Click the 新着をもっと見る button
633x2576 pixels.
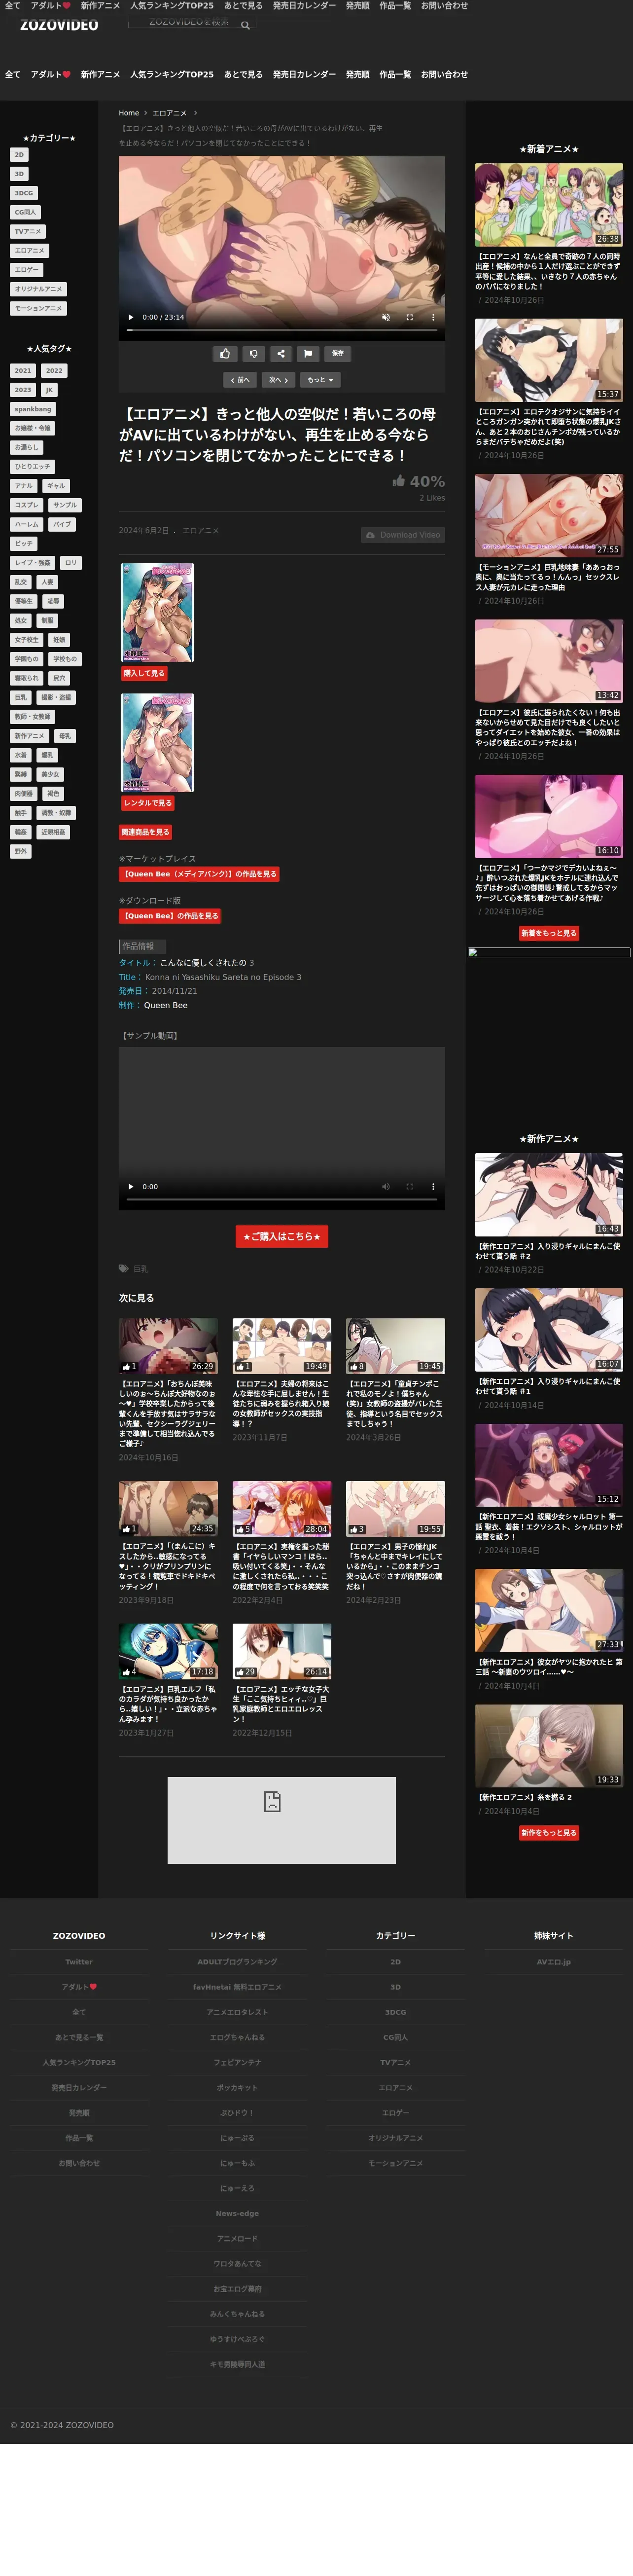tap(549, 933)
